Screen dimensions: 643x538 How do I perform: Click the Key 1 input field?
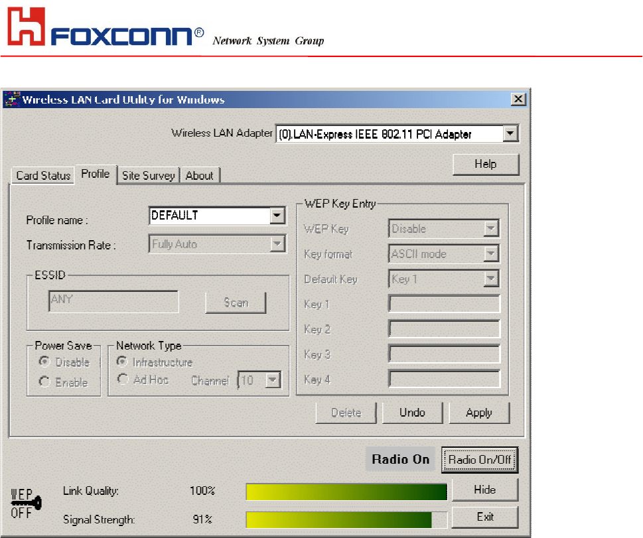coord(444,304)
